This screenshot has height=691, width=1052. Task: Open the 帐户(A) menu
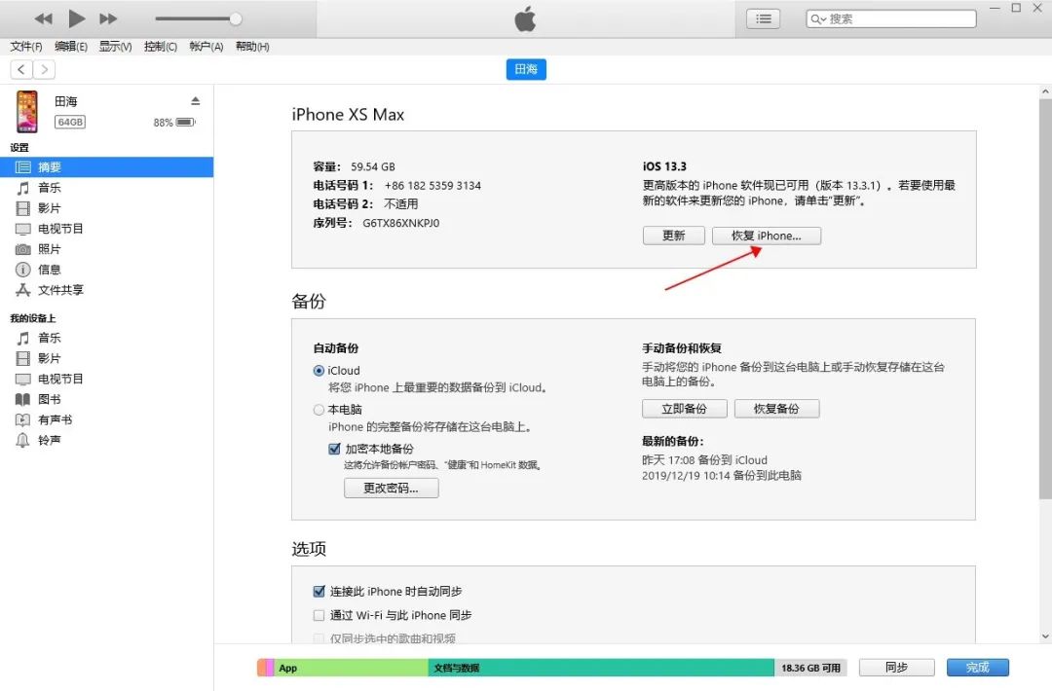click(206, 47)
